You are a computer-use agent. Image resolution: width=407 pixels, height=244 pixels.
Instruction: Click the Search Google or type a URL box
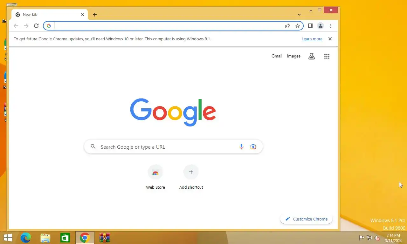pos(173,147)
